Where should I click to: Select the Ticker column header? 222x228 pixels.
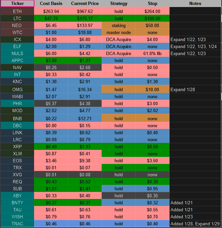17,3
